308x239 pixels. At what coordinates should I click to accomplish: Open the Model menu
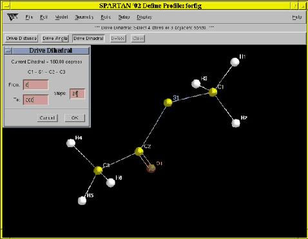click(x=61, y=17)
